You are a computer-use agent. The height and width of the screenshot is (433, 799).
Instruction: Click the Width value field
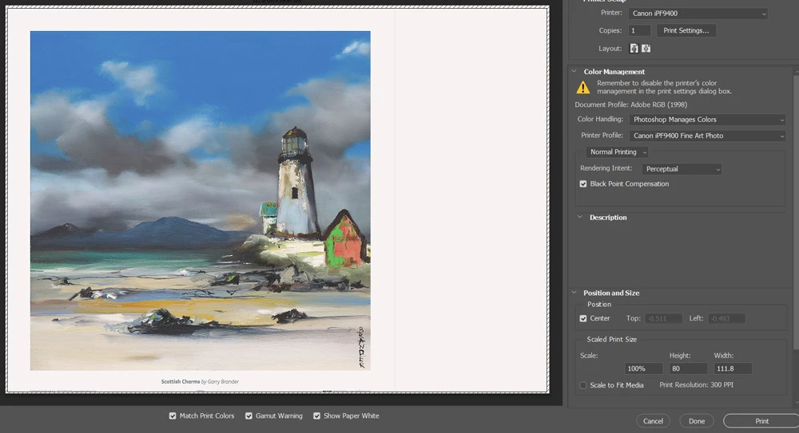(x=732, y=368)
